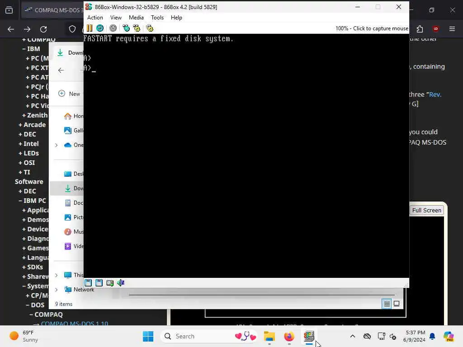
Task: Open the Firefox hamburger menu
Action: click(x=452, y=28)
